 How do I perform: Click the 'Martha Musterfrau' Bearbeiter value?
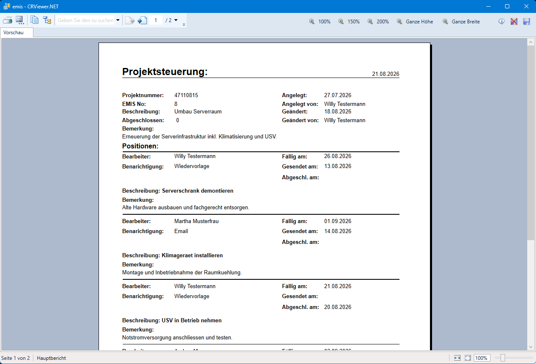197,221
